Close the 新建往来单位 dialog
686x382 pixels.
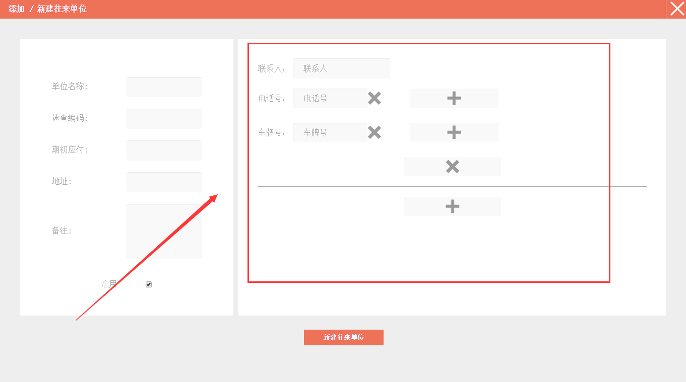point(676,9)
